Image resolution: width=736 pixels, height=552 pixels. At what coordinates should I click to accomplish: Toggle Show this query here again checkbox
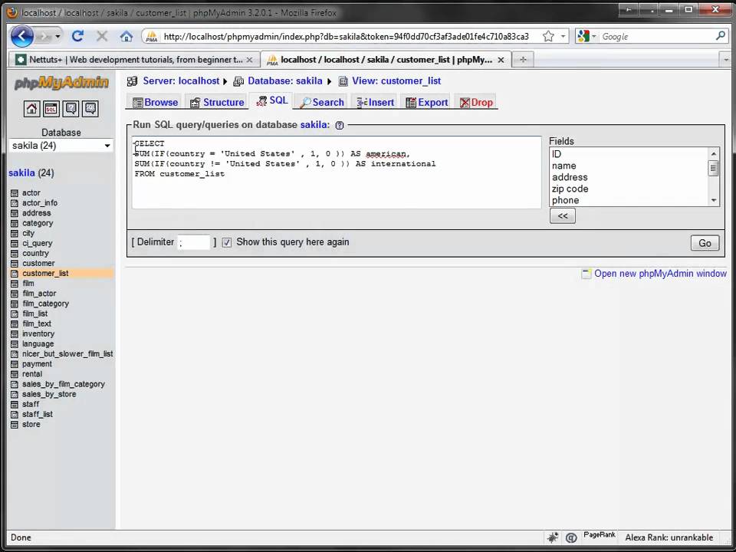pyautogui.click(x=227, y=243)
